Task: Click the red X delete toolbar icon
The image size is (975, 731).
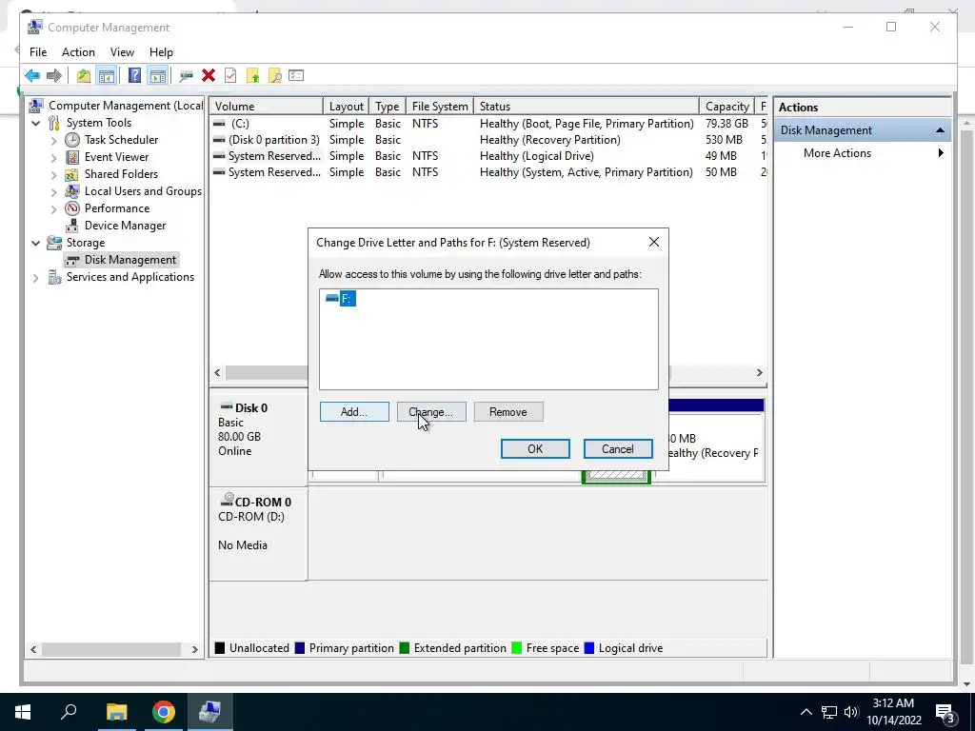Action: 209,76
